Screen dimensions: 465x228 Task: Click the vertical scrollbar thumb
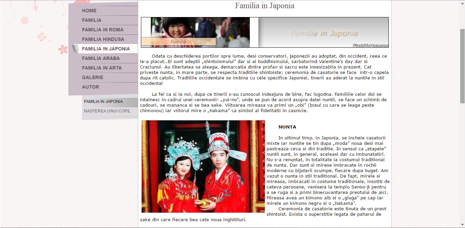coord(462,65)
